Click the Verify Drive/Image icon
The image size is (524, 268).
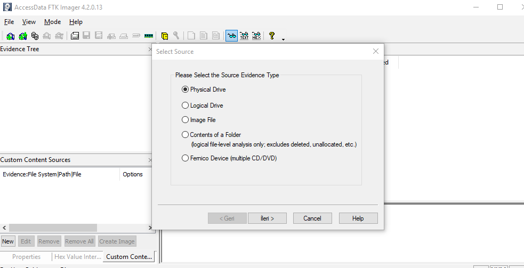136,36
